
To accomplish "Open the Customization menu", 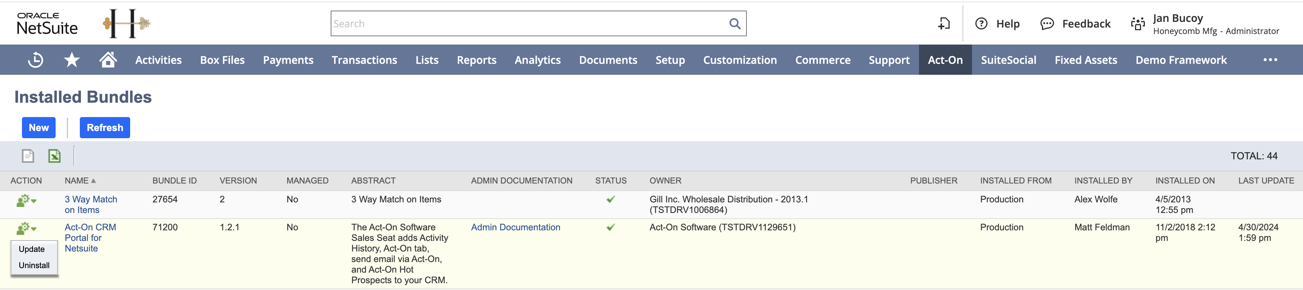I will coord(740,60).
